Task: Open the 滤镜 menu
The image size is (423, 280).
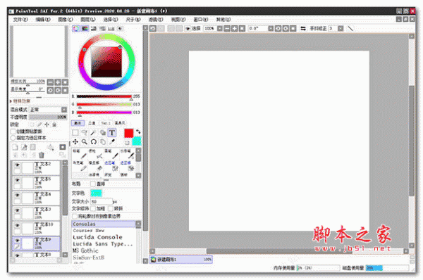Action: (156, 20)
